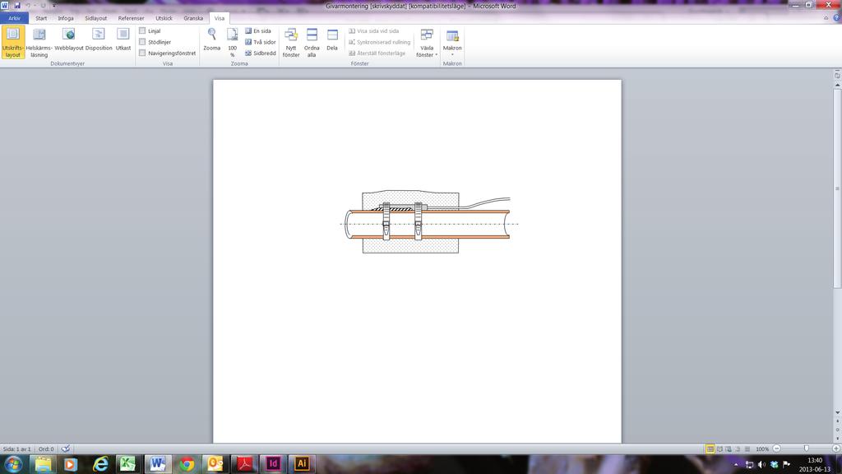Click the zoom slider in status bar
Screen dimensions: 842x474
[806, 448]
